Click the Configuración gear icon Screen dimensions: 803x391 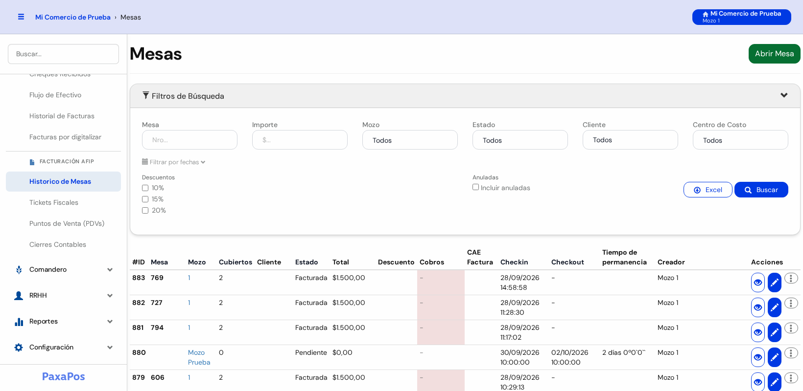click(19, 348)
